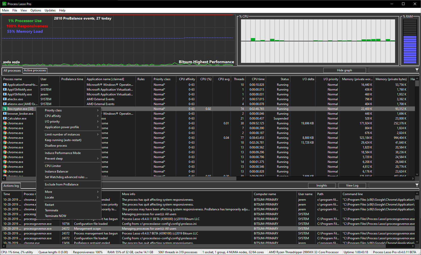Click the process list scroll-up arrow

pos(417,79)
